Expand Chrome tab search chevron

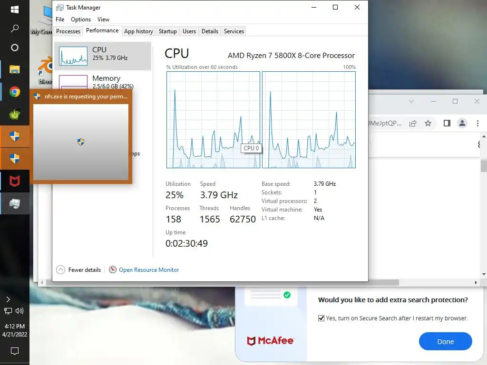pos(411,101)
